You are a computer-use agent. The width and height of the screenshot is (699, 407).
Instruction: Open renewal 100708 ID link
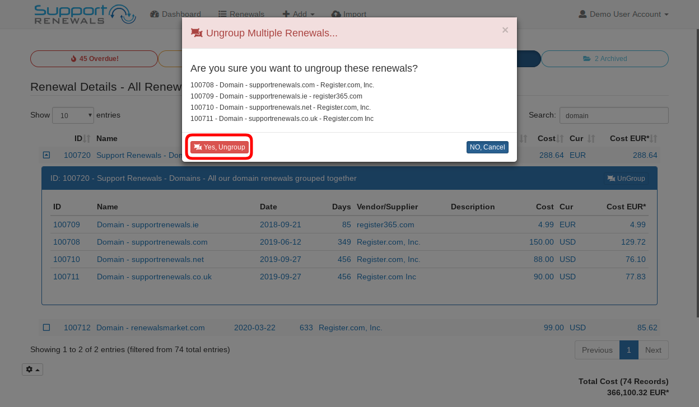click(67, 242)
